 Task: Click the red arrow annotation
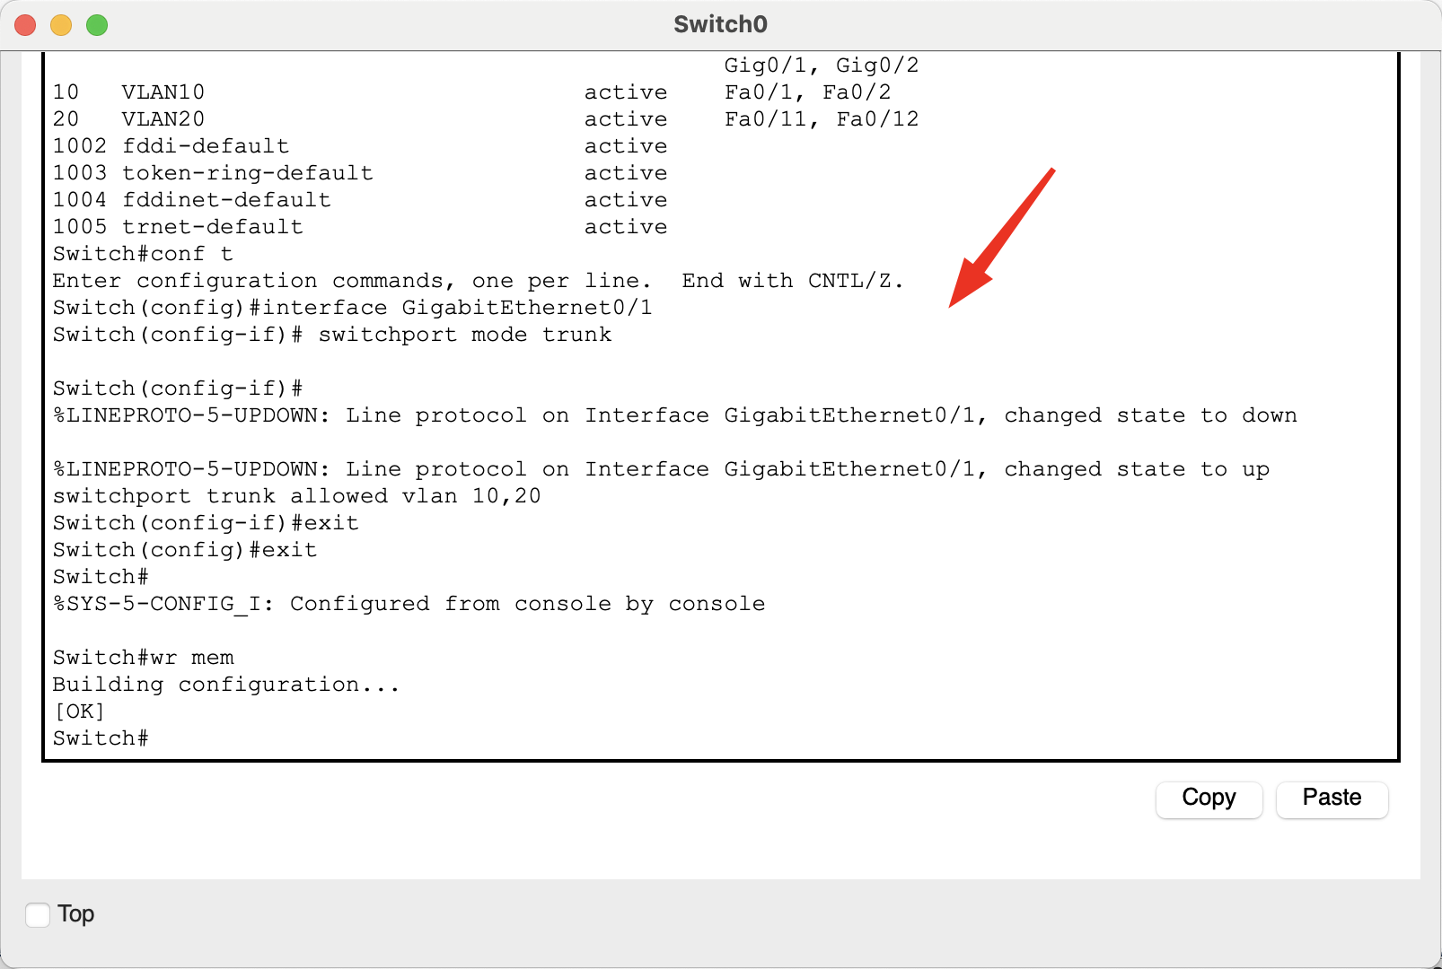pyautogui.click(x=1001, y=238)
